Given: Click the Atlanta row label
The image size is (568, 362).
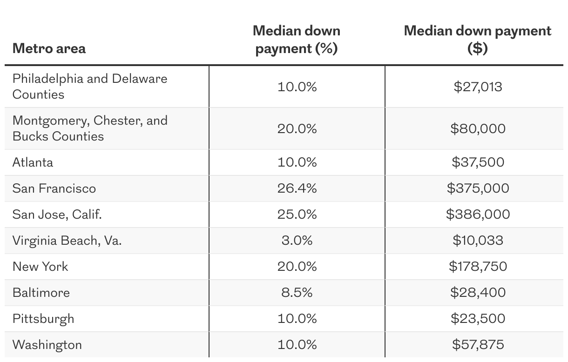Looking at the screenshot, I should click(33, 162).
